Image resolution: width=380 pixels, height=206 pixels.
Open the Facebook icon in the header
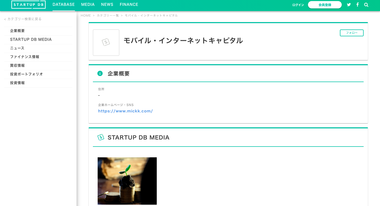(358, 4)
